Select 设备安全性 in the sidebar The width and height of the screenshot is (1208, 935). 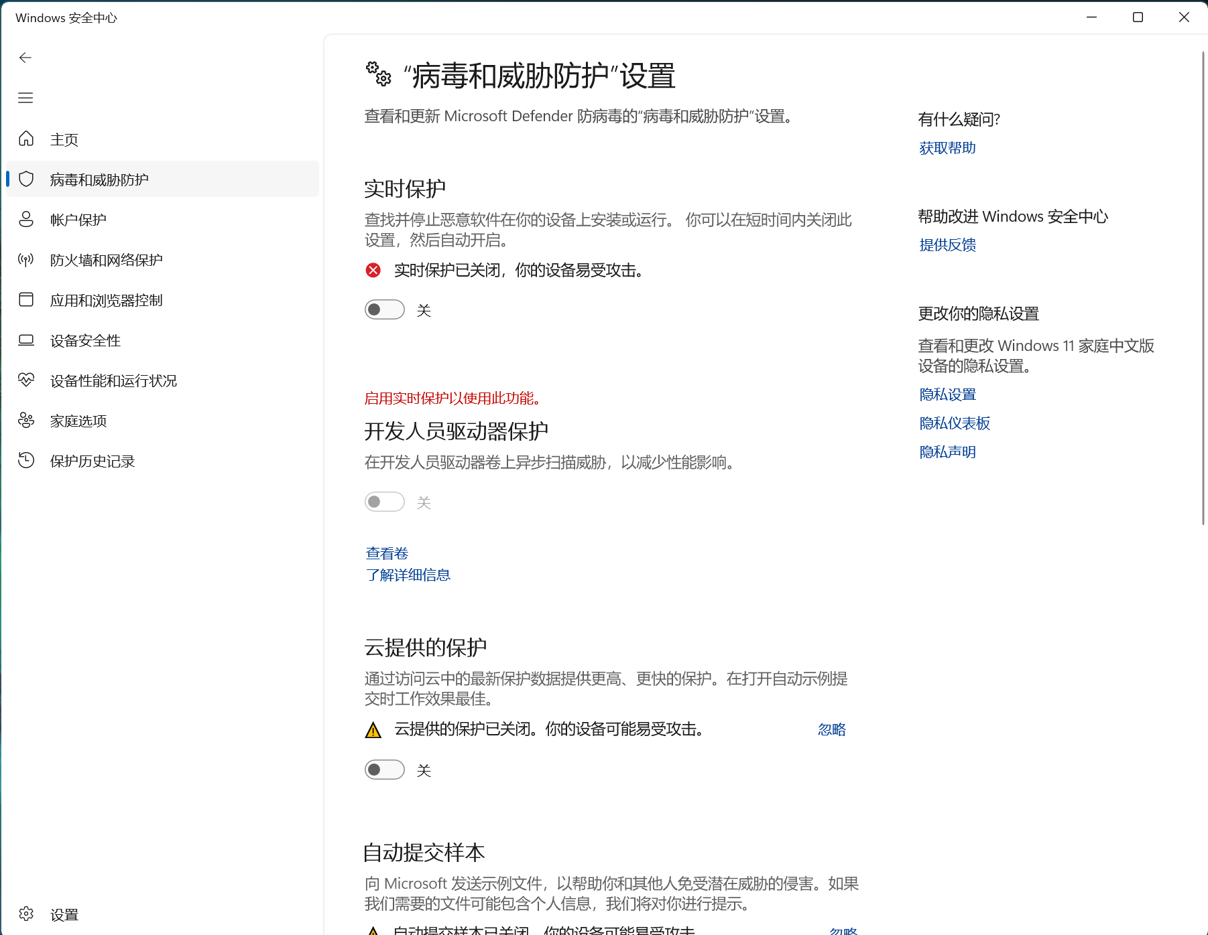click(x=162, y=340)
